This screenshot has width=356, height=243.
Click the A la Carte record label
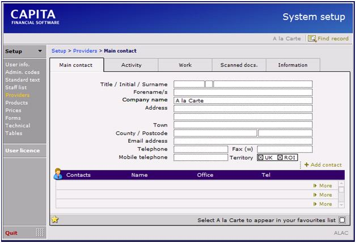tap(287, 39)
